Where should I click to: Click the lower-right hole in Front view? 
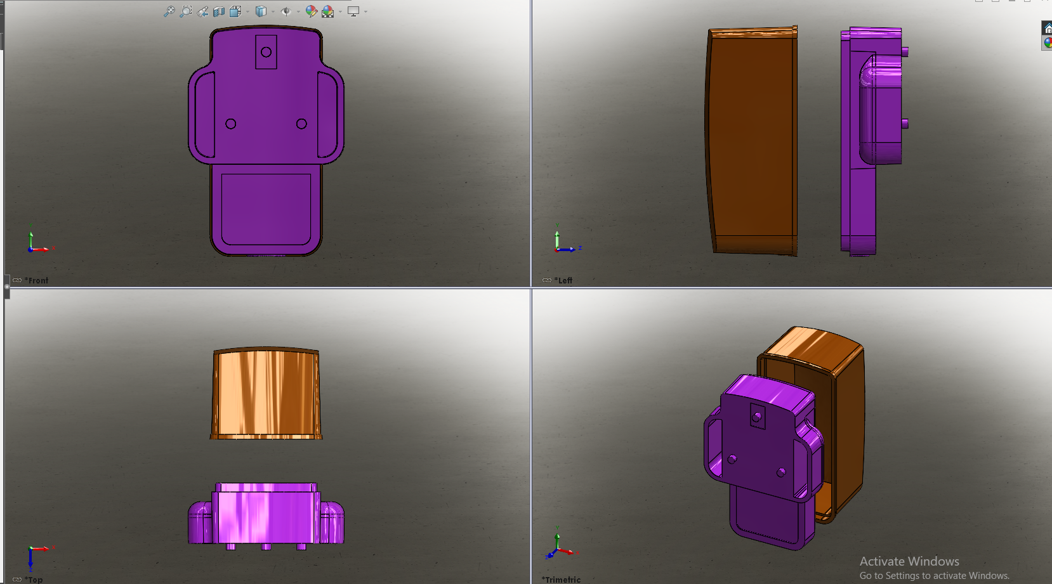click(301, 124)
